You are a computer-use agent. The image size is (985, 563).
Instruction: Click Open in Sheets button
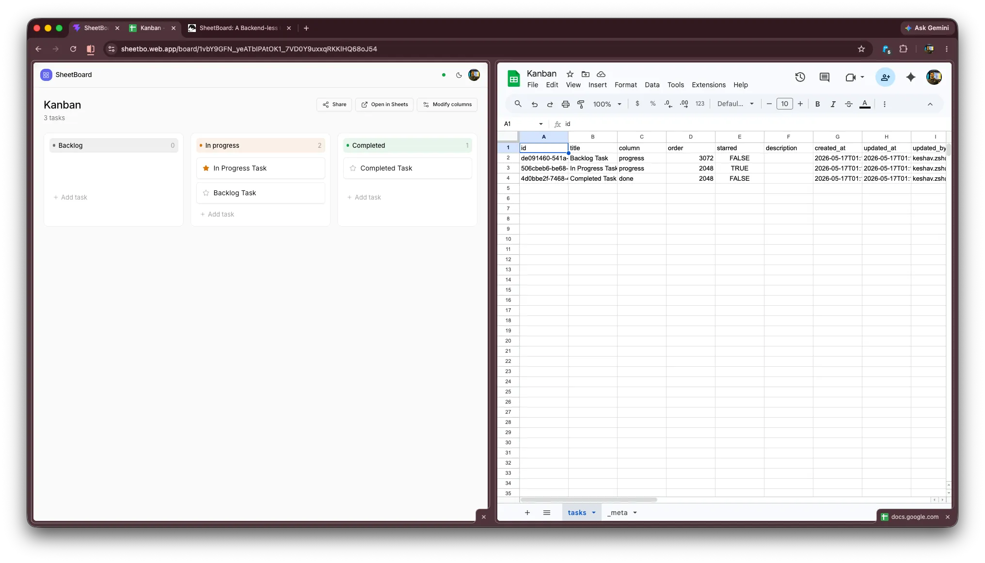tap(384, 104)
